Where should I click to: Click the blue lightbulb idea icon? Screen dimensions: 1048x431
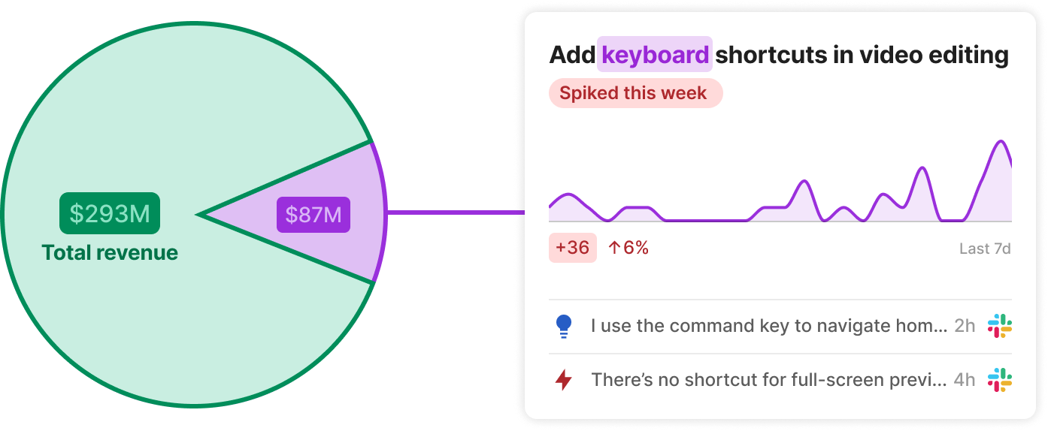pos(563,327)
